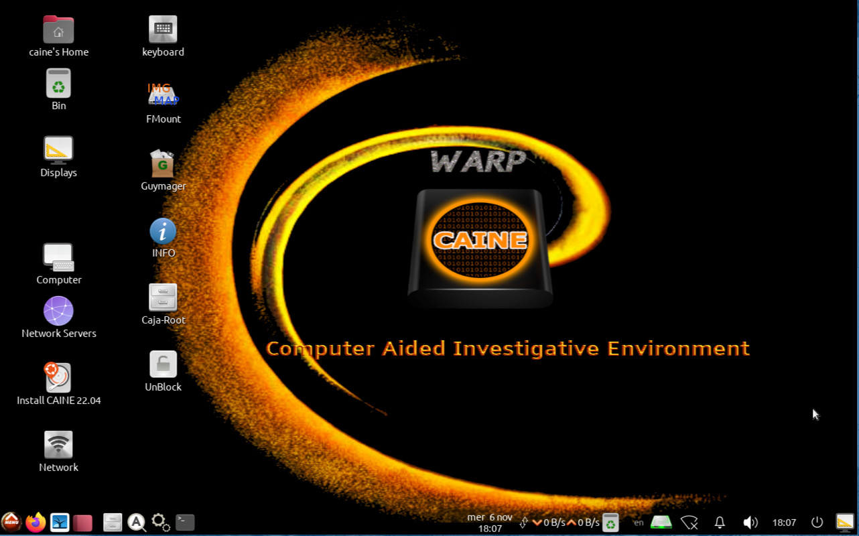Open caine's Home folder icon
Image resolution: width=859 pixels, height=536 pixels.
(x=58, y=30)
